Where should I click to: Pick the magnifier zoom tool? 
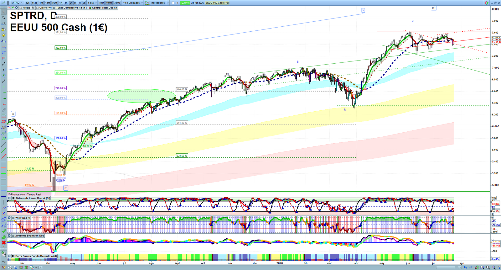pos(4,18)
